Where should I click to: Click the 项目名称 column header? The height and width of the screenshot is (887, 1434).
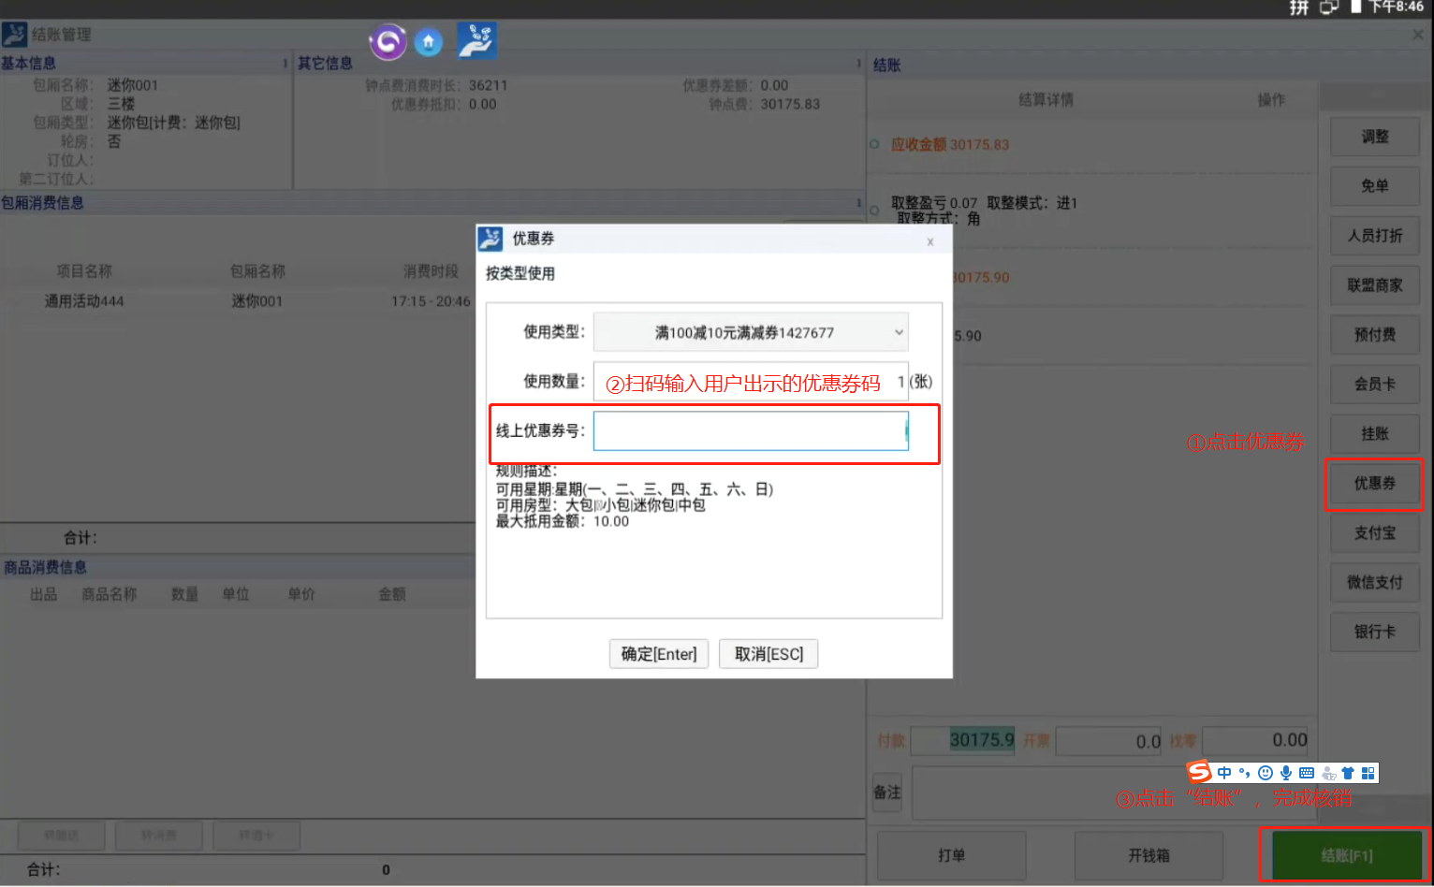click(x=84, y=271)
